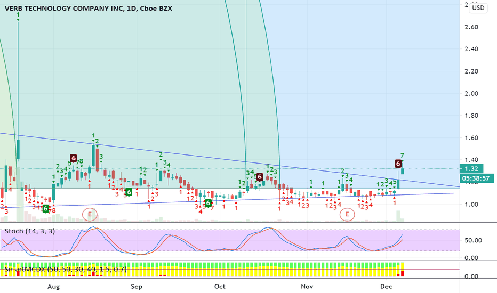
Task: Click the green 7 count above the latest candle
Action: (402, 156)
